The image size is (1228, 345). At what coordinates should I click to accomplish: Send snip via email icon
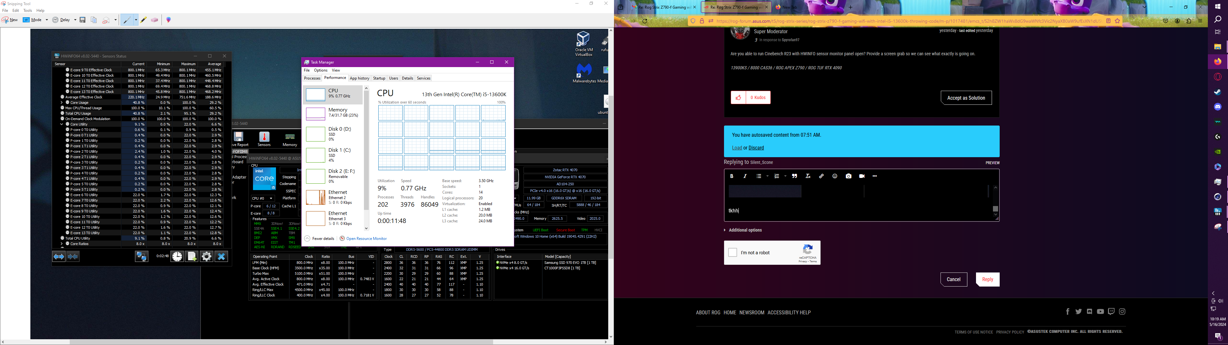tap(106, 20)
